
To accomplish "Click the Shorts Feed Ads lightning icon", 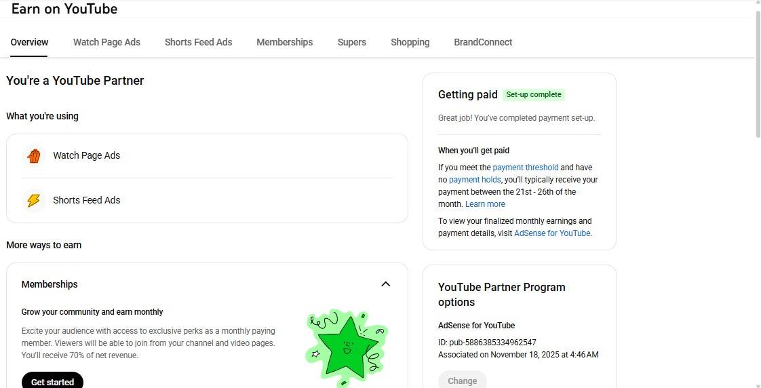I will point(33,201).
